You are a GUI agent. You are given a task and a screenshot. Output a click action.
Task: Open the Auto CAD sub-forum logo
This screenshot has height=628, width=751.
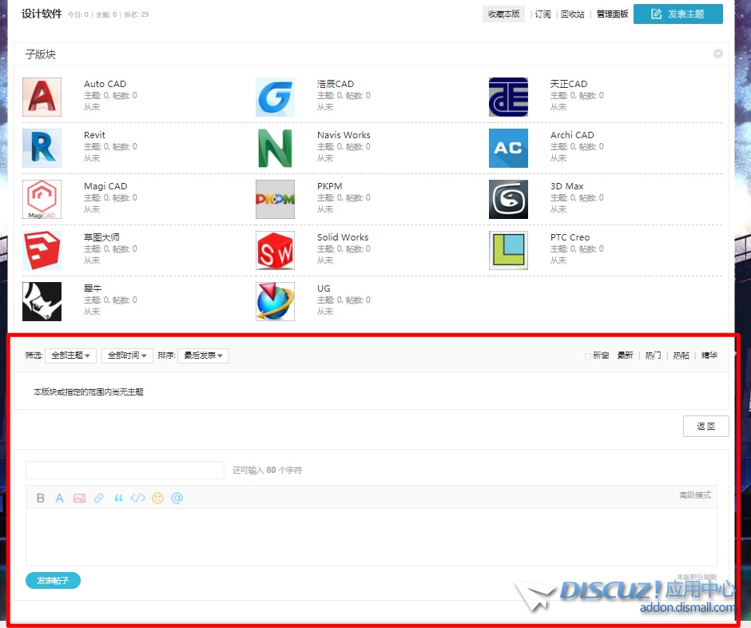point(42,97)
